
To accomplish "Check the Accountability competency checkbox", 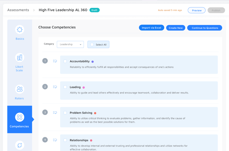I will click(65, 61).
